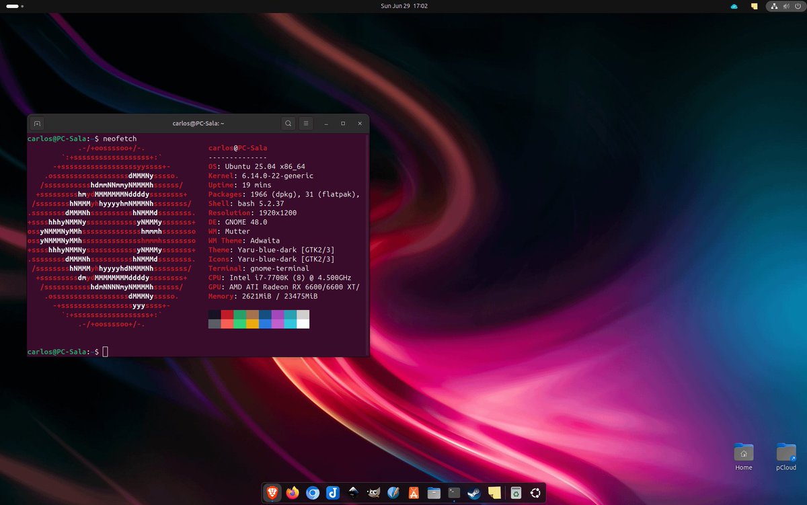807x505 pixels.
Task: Click the terminal's vertical scrollbar
Action: click(367, 245)
